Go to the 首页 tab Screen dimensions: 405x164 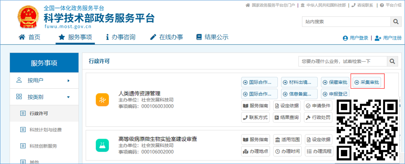point(30,37)
